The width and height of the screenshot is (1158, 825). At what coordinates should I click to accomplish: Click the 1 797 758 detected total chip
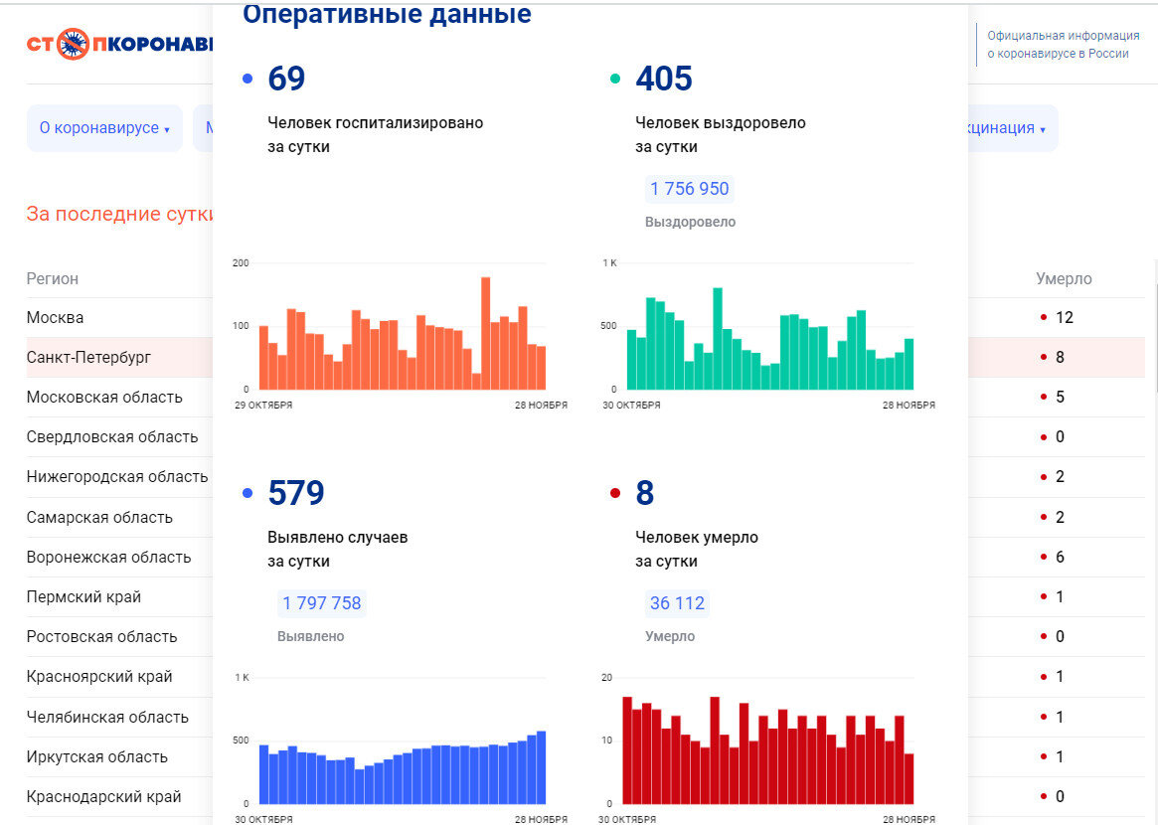(x=322, y=602)
